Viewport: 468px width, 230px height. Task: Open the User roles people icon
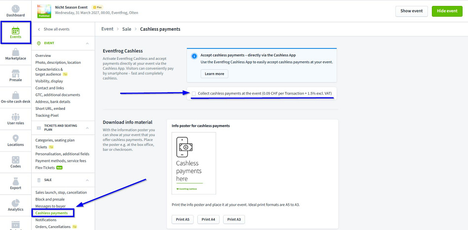tap(15, 117)
